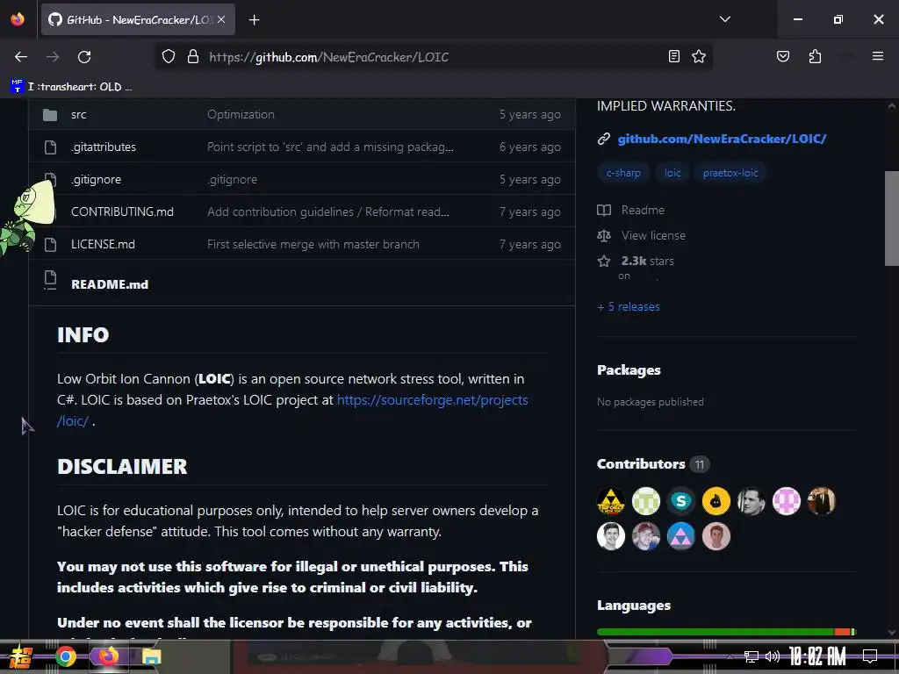The width and height of the screenshot is (899, 674).
Task: Open the Firefox hamburger menu
Action: click(878, 56)
